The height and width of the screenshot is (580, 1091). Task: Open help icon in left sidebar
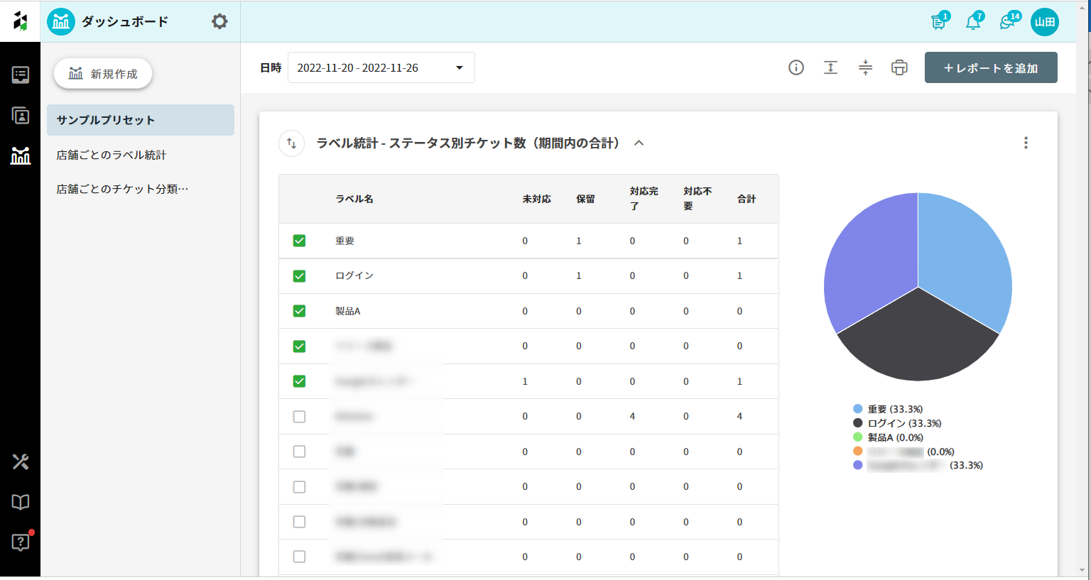click(20, 542)
